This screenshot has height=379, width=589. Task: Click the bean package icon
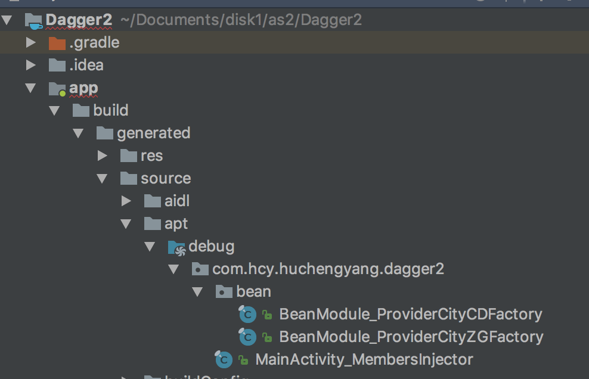[x=224, y=292]
